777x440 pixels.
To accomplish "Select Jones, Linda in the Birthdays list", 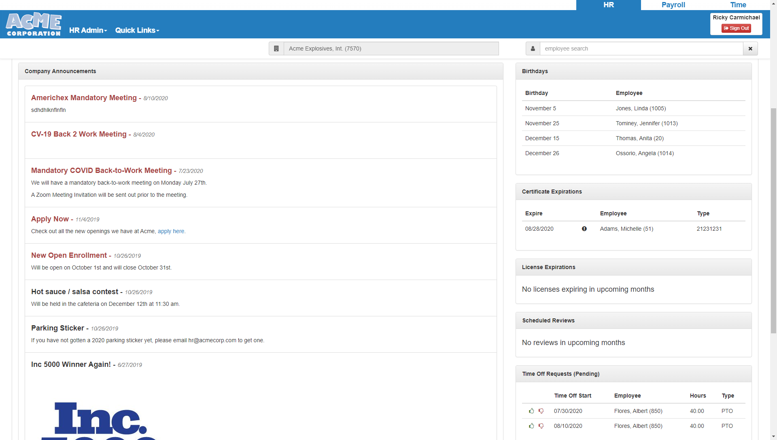I will [x=640, y=108].
